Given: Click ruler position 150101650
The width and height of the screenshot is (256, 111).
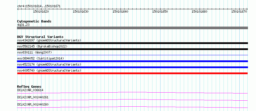Looking at the screenshot, I should (x=160, y=12).
